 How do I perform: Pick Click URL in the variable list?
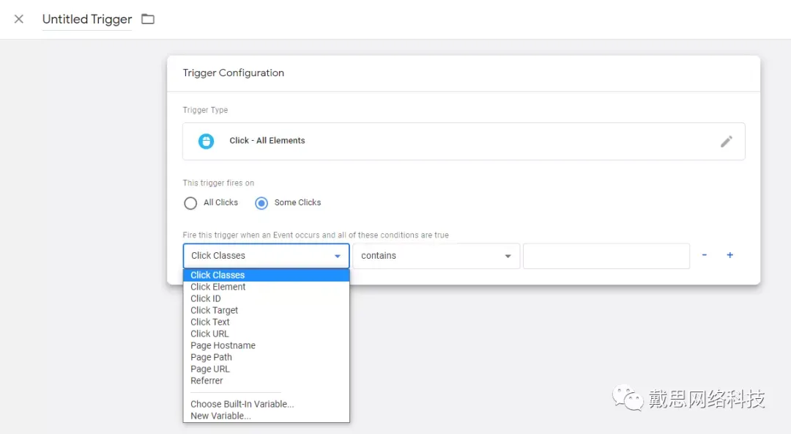209,334
